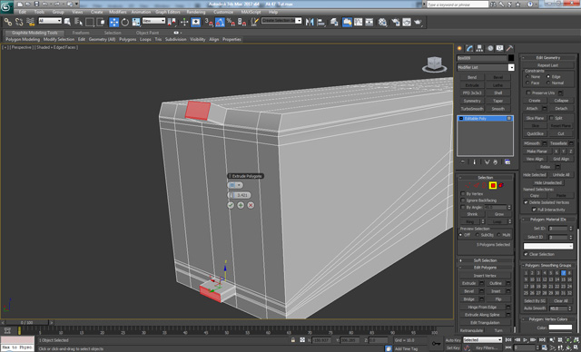
Task: Open the Utilities hammer tab
Action: click(x=510, y=48)
